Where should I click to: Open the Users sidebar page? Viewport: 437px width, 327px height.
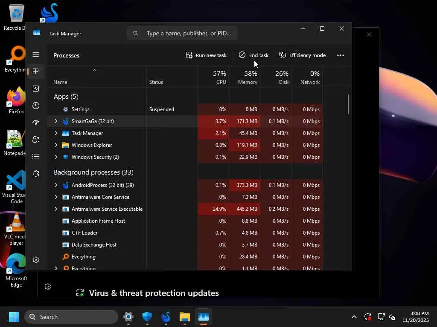pos(36,139)
